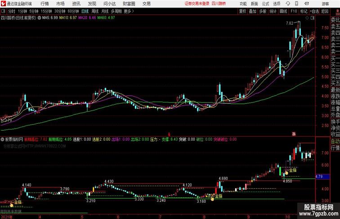Click the 2021年 time axis label
340x219 pixels.
(6, 217)
